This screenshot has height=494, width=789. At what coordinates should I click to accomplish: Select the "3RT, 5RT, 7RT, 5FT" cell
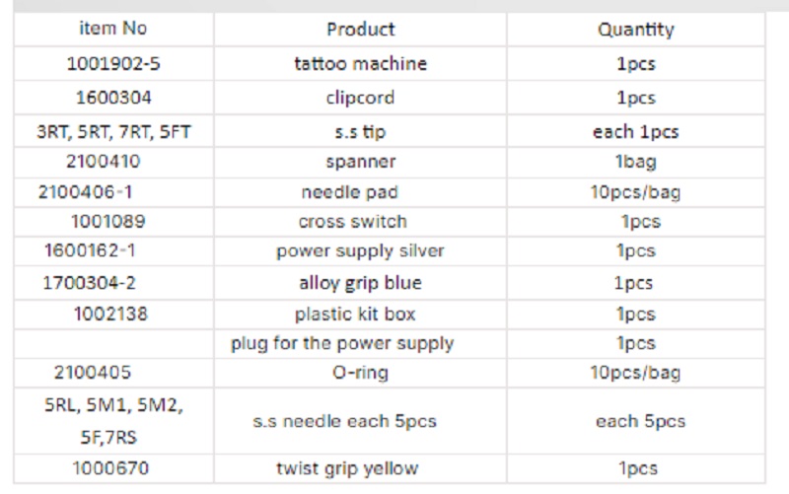point(111,131)
